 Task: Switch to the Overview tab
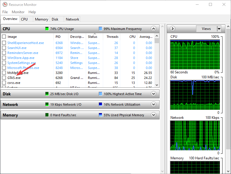(x=10, y=19)
